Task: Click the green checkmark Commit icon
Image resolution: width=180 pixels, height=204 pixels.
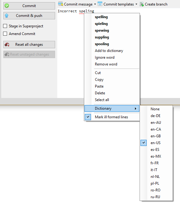Action: 7,6
